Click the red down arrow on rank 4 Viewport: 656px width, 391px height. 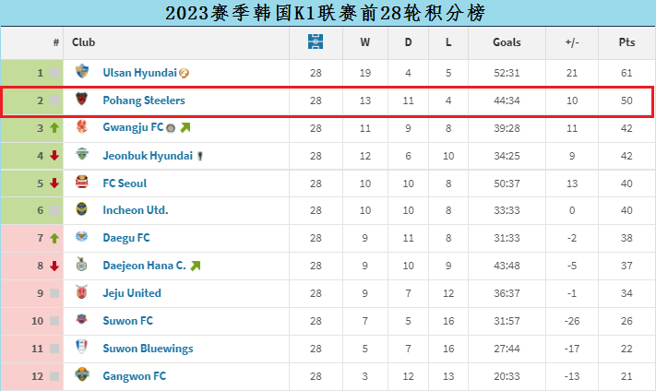click(x=54, y=156)
